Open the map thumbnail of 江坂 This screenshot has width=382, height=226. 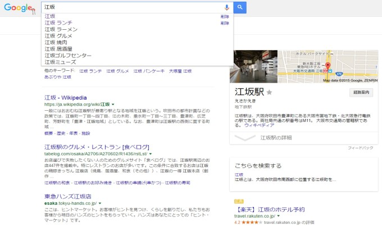point(328,66)
